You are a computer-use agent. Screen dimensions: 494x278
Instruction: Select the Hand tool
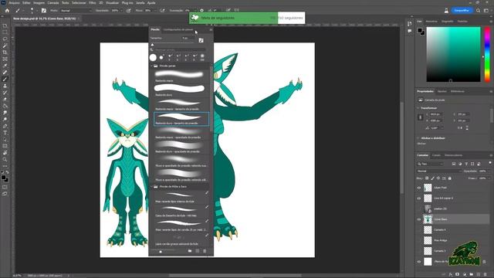pyautogui.click(x=5, y=153)
